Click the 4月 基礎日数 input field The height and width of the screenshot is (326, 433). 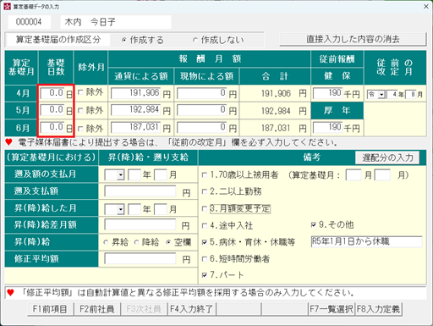click(52, 93)
